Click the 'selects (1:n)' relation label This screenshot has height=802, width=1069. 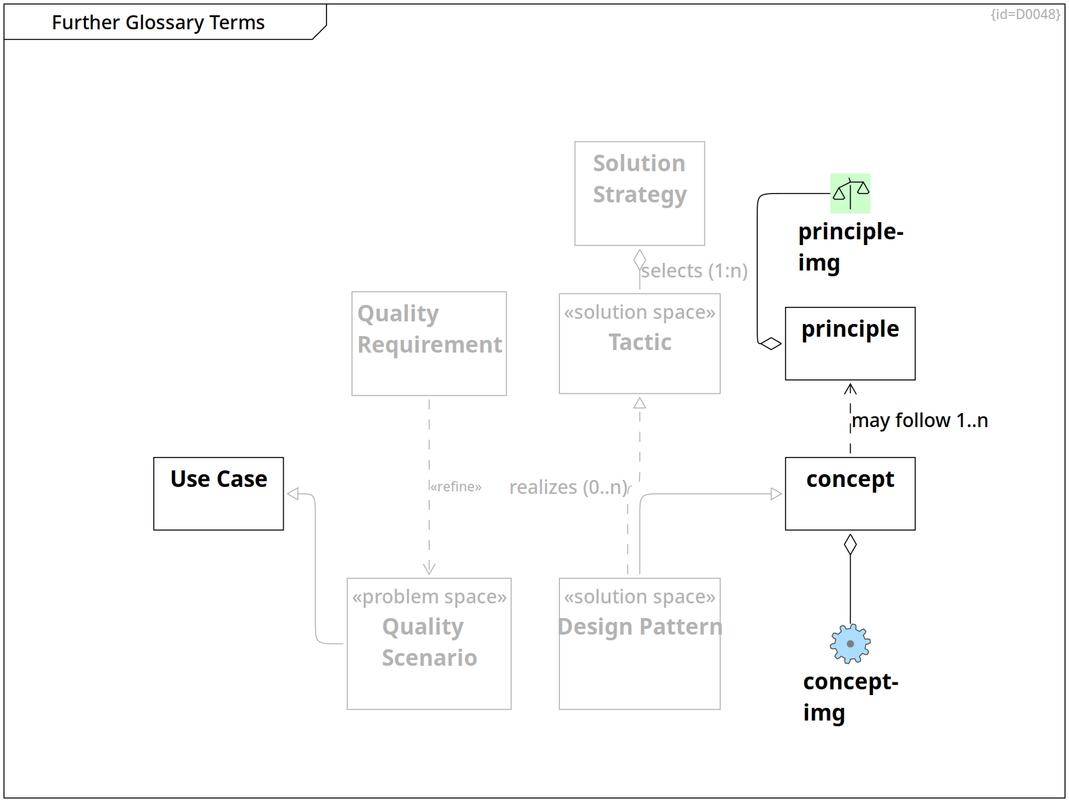[x=694, y=271]
